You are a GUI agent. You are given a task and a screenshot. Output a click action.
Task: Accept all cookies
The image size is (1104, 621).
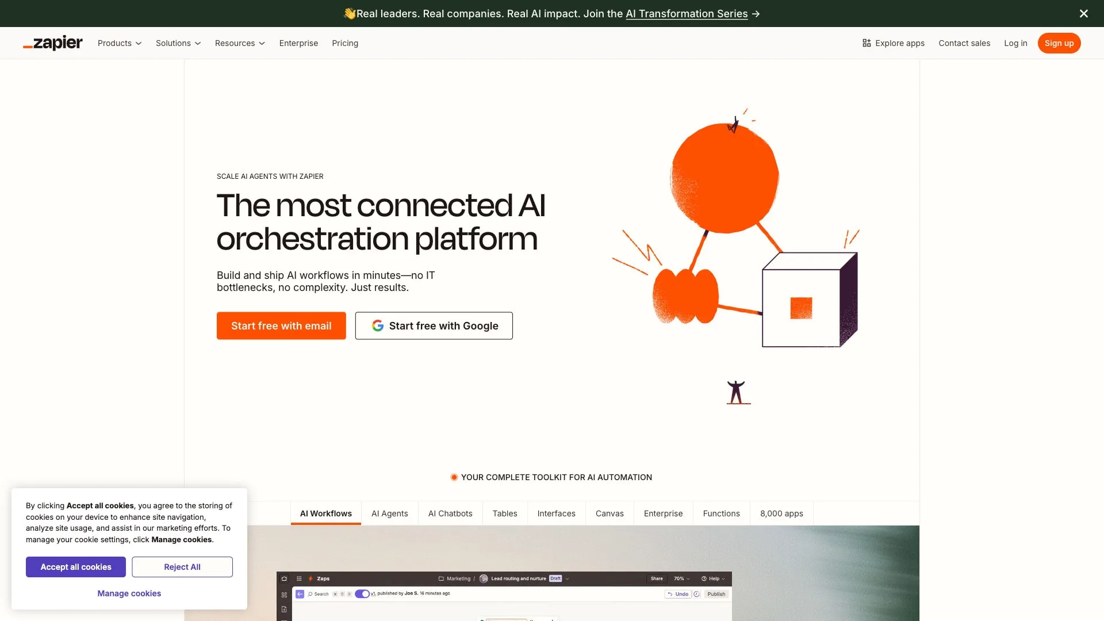pyautogui.click(x=76, y=567)
